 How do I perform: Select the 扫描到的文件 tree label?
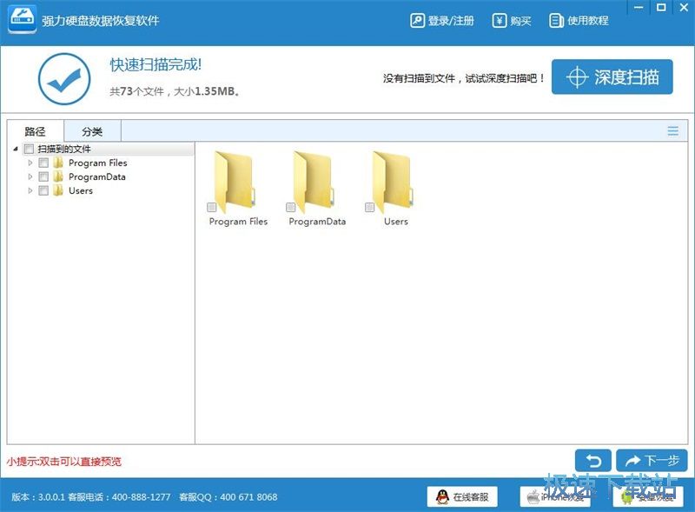coord(64,149)
